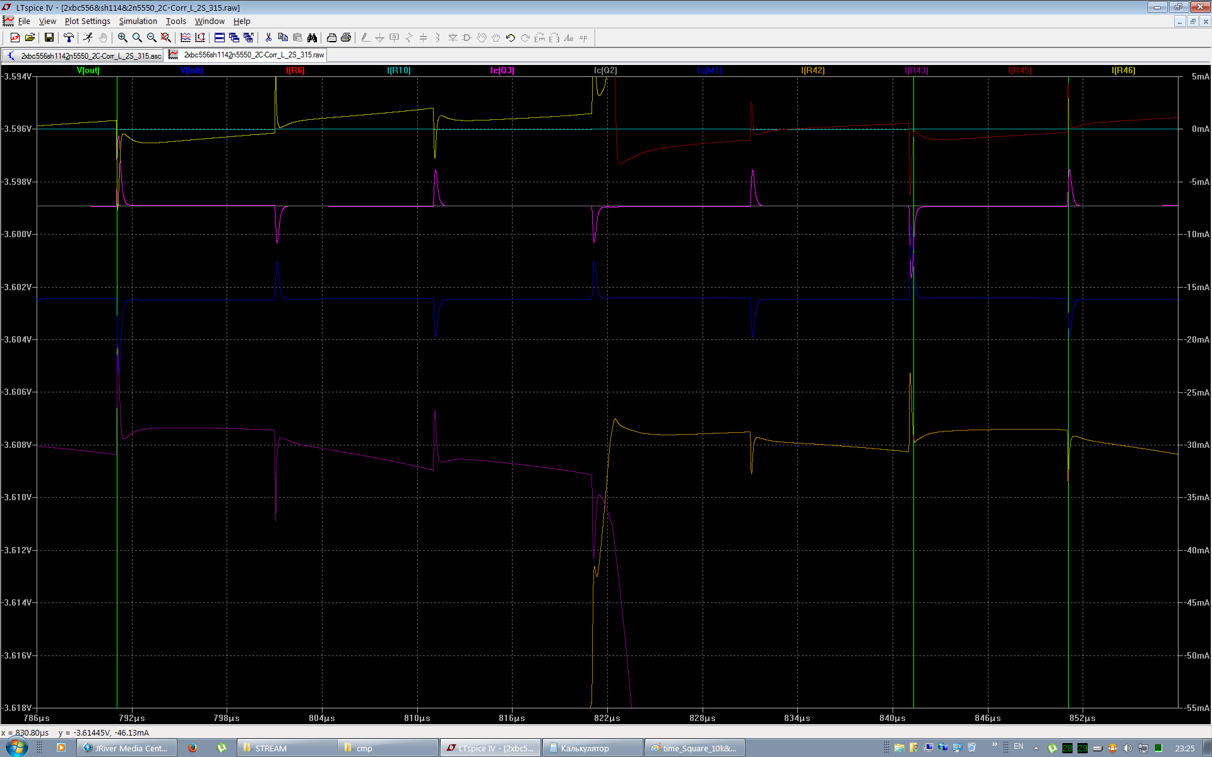Switch to the .asc schematic tab
Viewport: 1212px width, 757px height.
[x=83, y=56]
